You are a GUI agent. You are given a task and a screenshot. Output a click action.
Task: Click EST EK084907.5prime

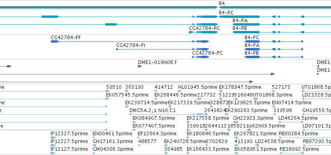coord(154,118)
